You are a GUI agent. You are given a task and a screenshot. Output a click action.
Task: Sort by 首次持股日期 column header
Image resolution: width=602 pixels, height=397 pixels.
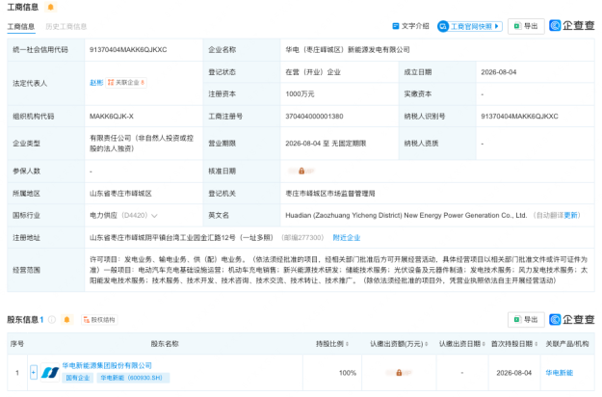[x=514, y=344]
